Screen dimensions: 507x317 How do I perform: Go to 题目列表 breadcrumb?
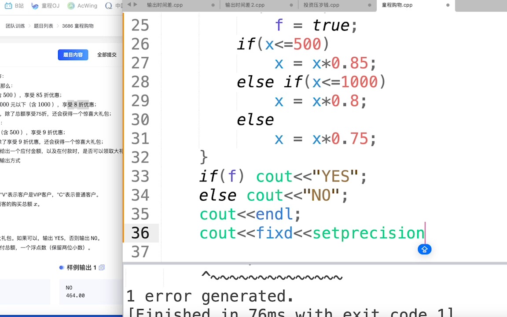43,26
